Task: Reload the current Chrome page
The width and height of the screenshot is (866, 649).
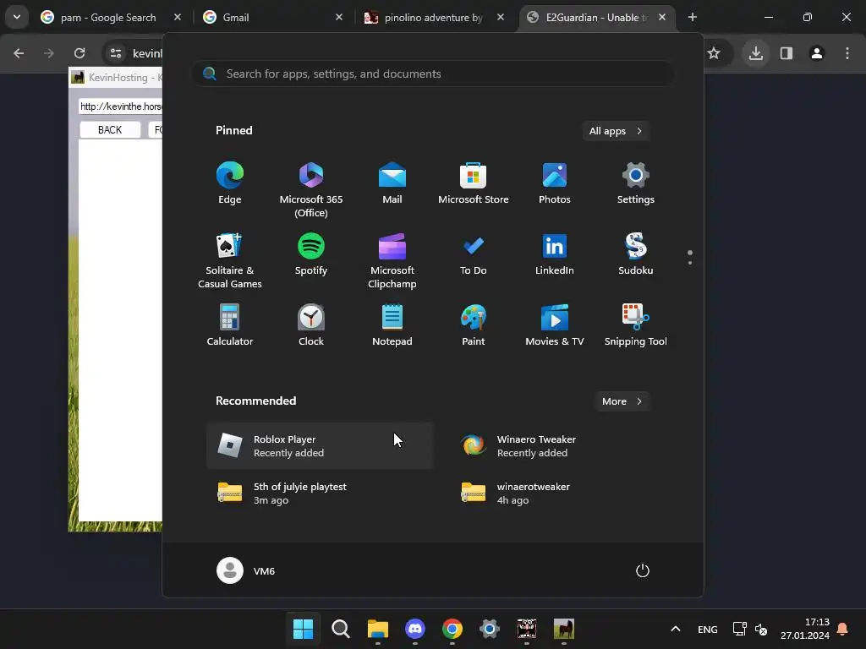Action: (x=79, y=53)
